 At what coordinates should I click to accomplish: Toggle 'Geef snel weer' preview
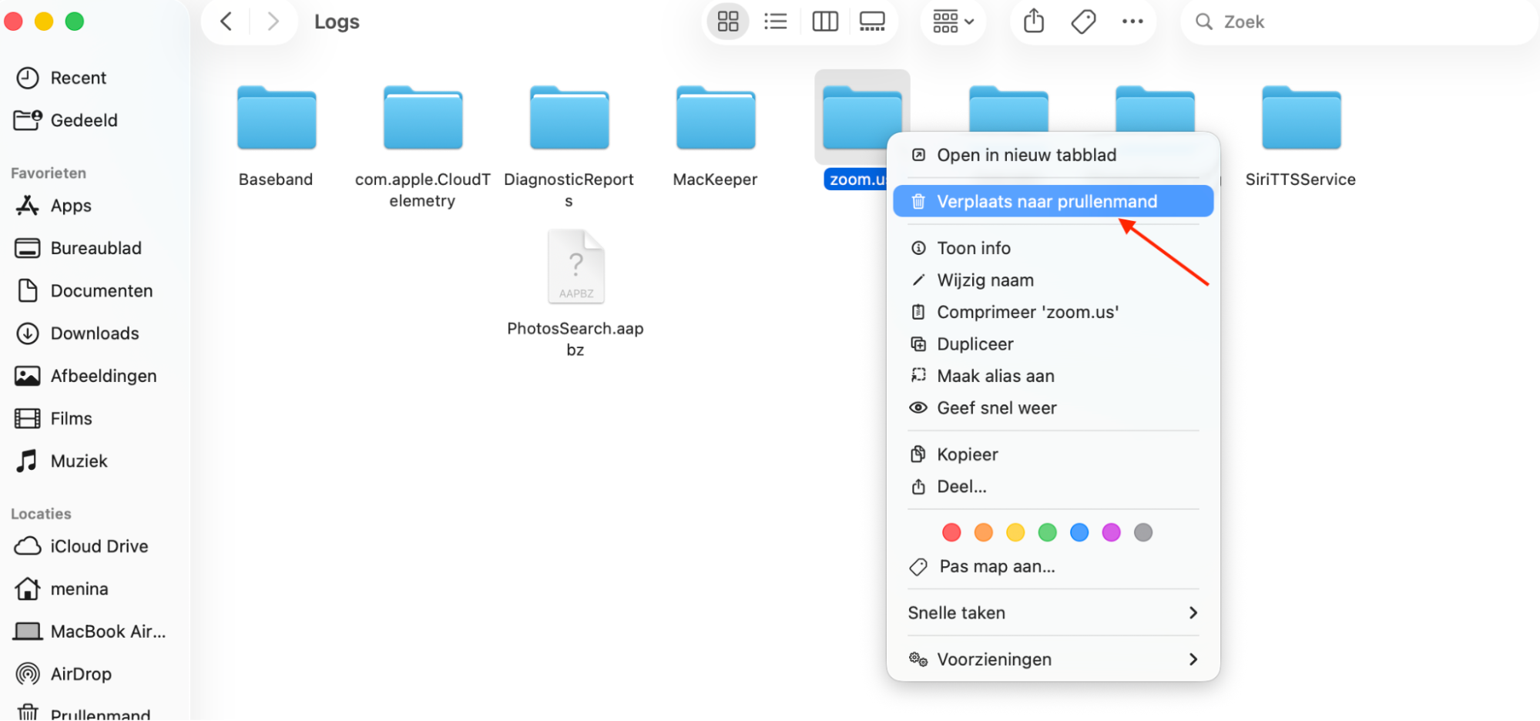(x=996, y=407)
